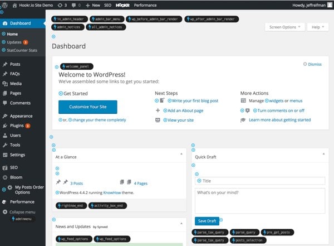Click the activity_box_end hook badge
This screenshot has height=246, width=334.
pyautogui.click(x=108, y=206)
